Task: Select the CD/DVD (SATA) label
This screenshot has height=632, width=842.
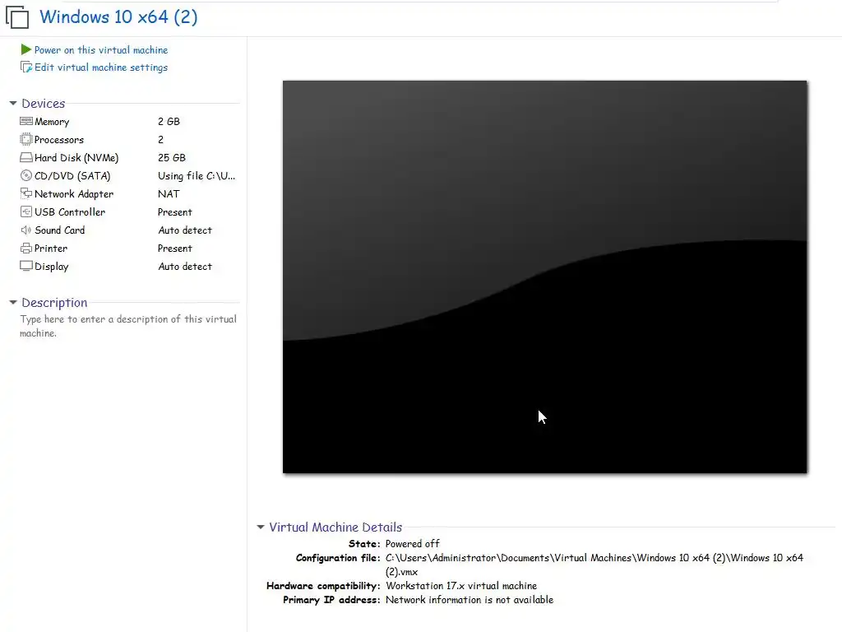Action: point(72,176)
